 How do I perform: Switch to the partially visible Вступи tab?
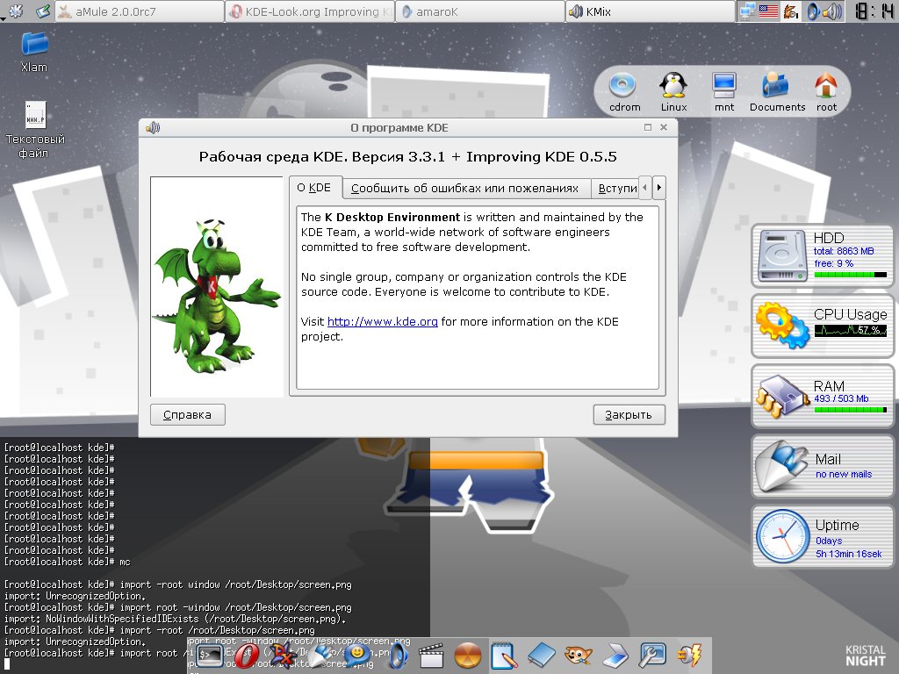click(616, 189)
